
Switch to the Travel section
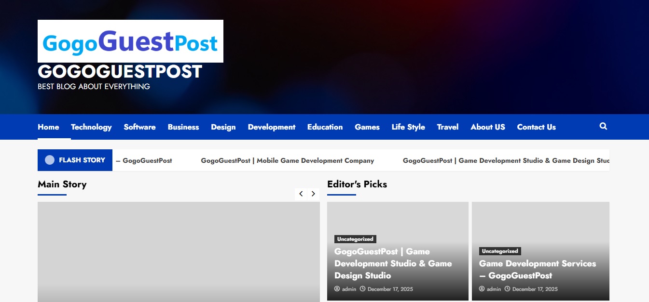[x=447, y=127]
